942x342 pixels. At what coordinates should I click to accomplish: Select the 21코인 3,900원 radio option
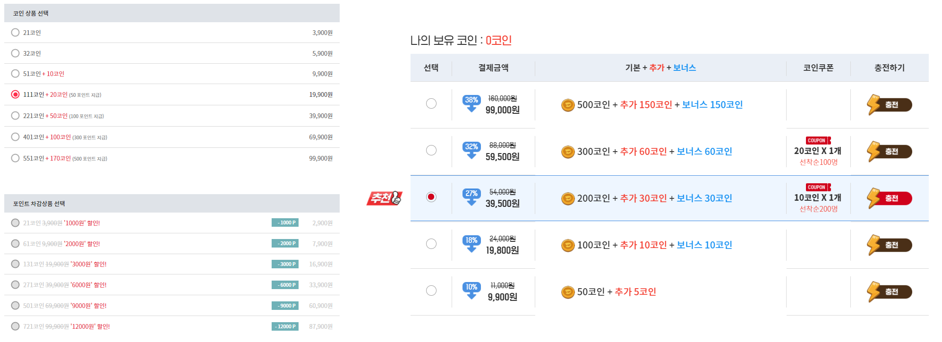[x=15, y=33]
